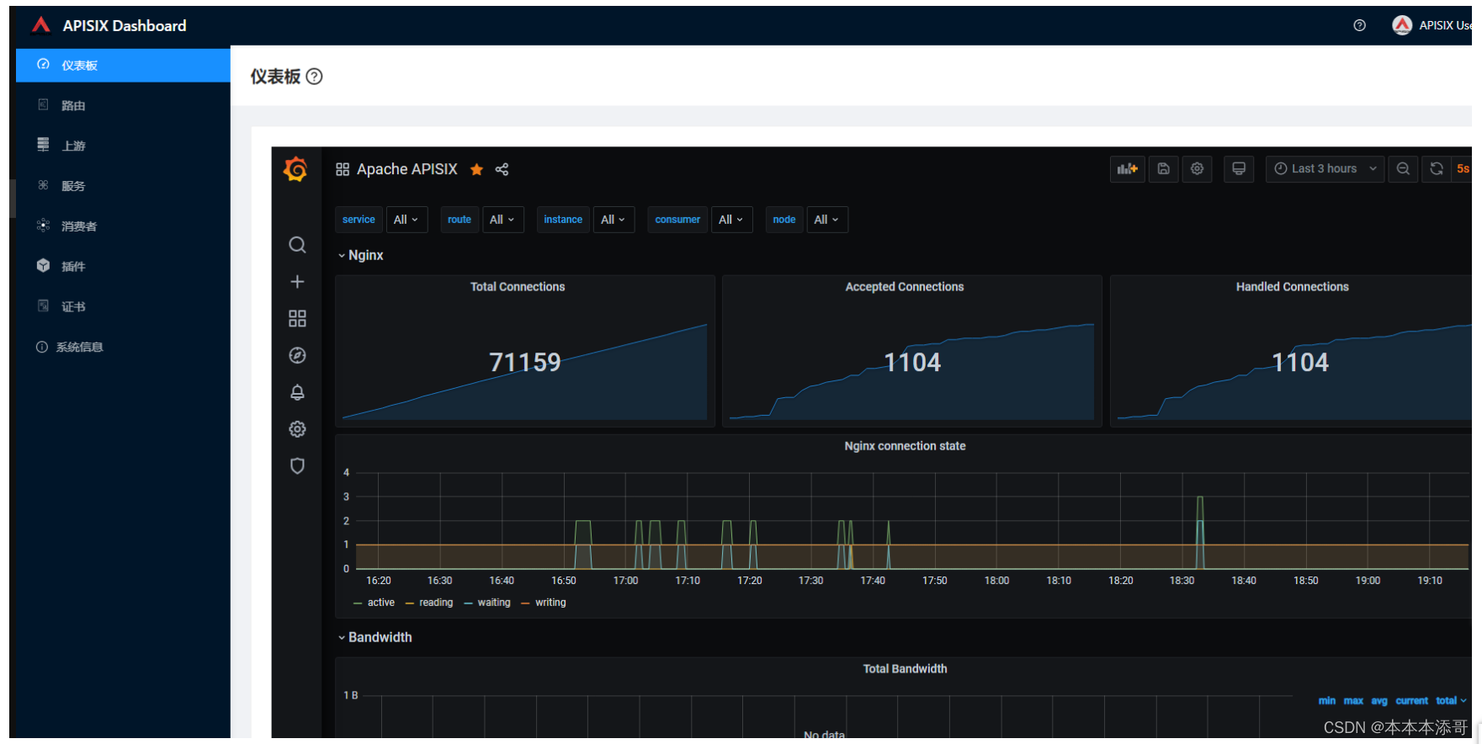This screenshot has height=744, width=1482.
Task: Sort legend by max column
Action: click(1353, 701)
